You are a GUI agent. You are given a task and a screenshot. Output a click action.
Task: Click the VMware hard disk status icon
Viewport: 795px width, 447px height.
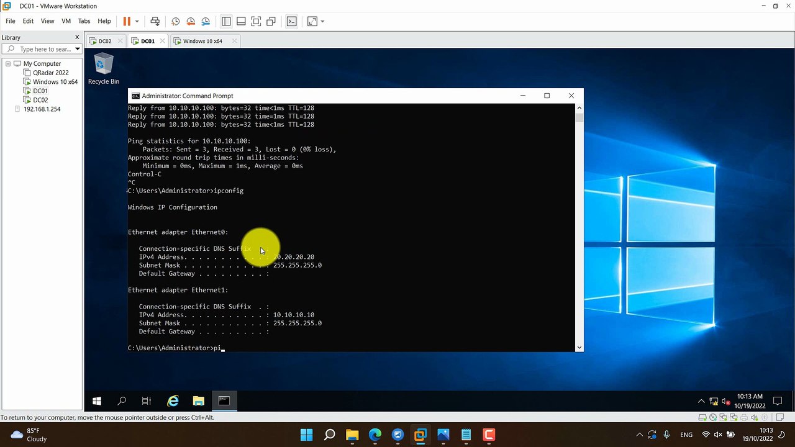[x=702, y=417]
